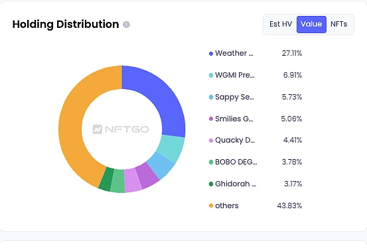Click the teal donut segment
Viewport: 367px width, 248px height.
[172, 148]
